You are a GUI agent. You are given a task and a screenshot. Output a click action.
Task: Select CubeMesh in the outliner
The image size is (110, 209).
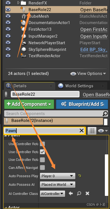[39, 16]
